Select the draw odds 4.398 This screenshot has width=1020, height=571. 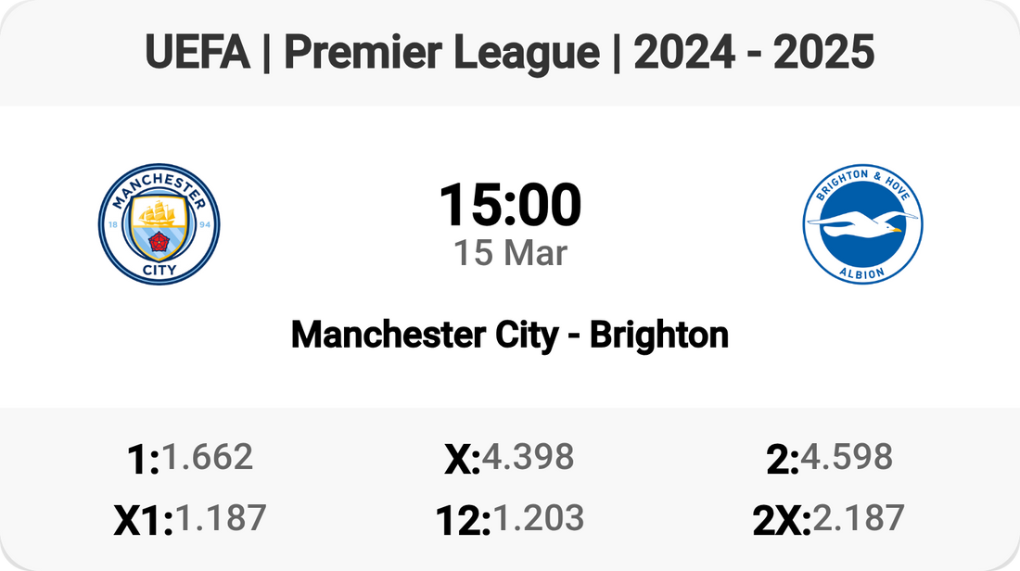528,457
